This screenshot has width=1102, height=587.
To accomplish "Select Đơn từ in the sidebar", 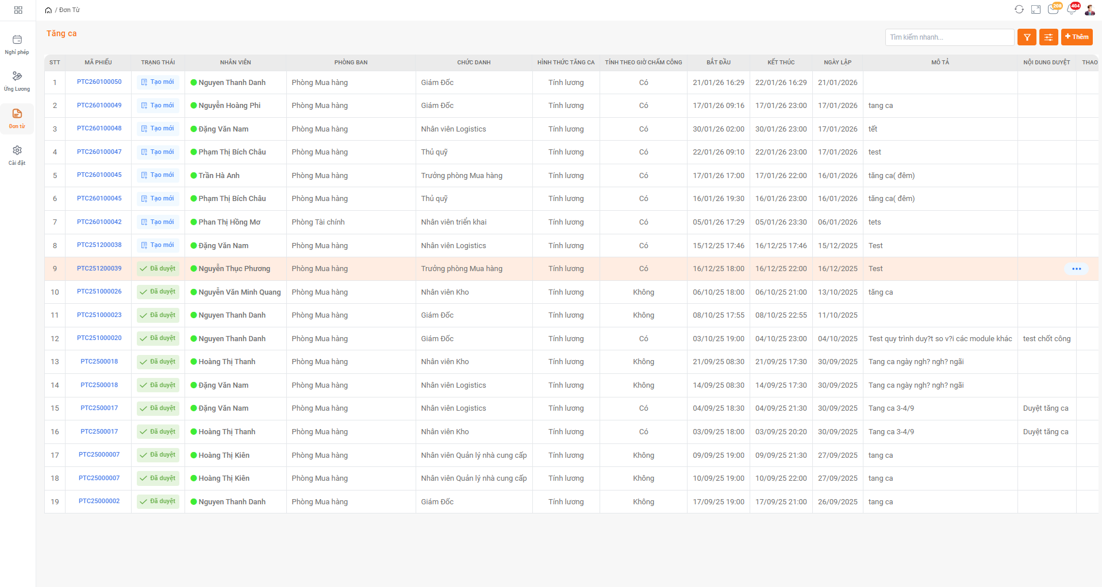I will [17, 118].
